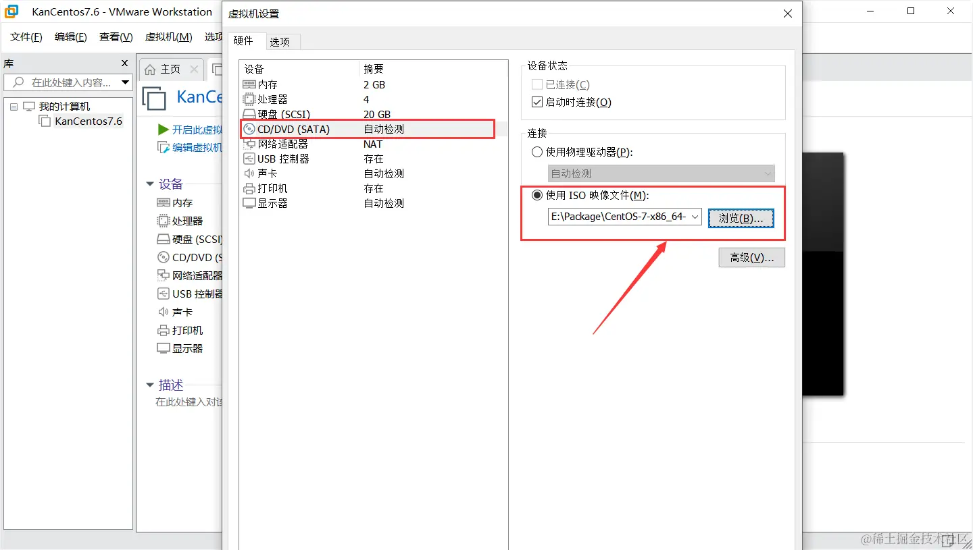973x550 pixels.
Task: Click the 高级(V) advanced button
Action: (x=751, y=257)
